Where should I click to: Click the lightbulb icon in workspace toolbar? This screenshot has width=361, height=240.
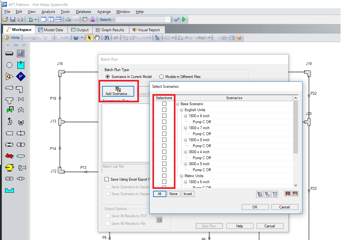click(239, 38)
